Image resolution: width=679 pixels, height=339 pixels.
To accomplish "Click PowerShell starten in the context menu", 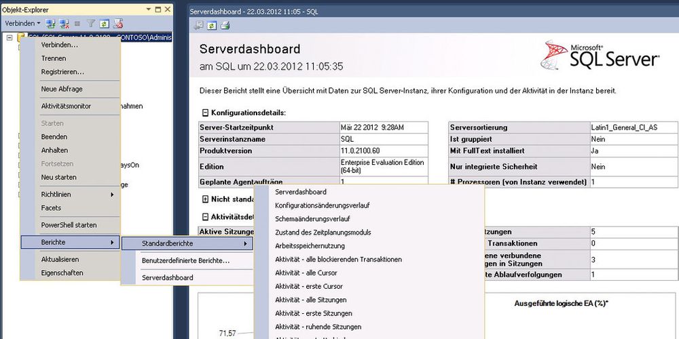I will click(x=69, y=225).
